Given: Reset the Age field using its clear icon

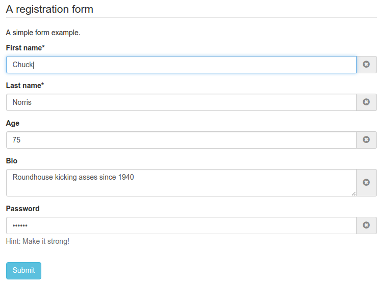Looking at the screenshot, I should pyautogui.click(x=366, y=140).
